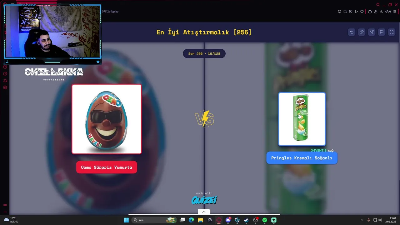The height and width of the screenshot is (225, 400).
Task: Open Steam from the taskbar
Action: [246, 220]
